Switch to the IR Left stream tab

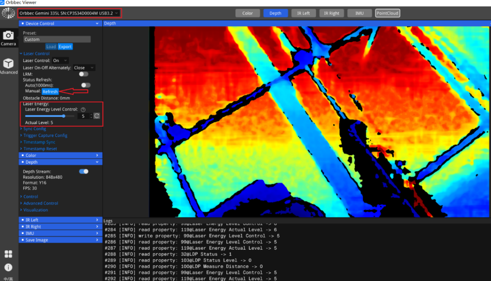coord(303,13)
